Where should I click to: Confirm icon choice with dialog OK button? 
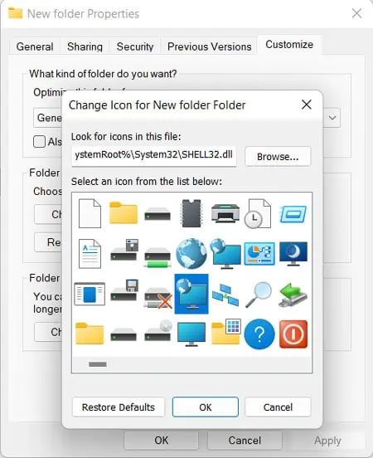206,407
